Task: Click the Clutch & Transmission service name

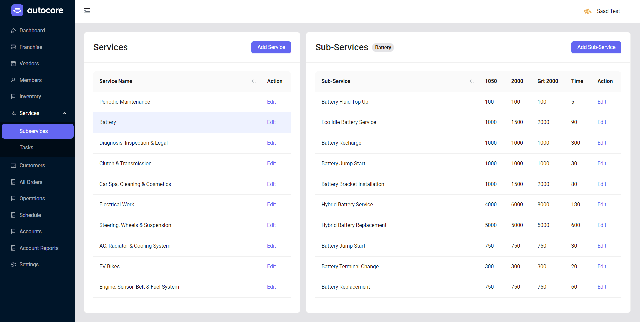Action: pyautogui.click(x=125, y=163)
